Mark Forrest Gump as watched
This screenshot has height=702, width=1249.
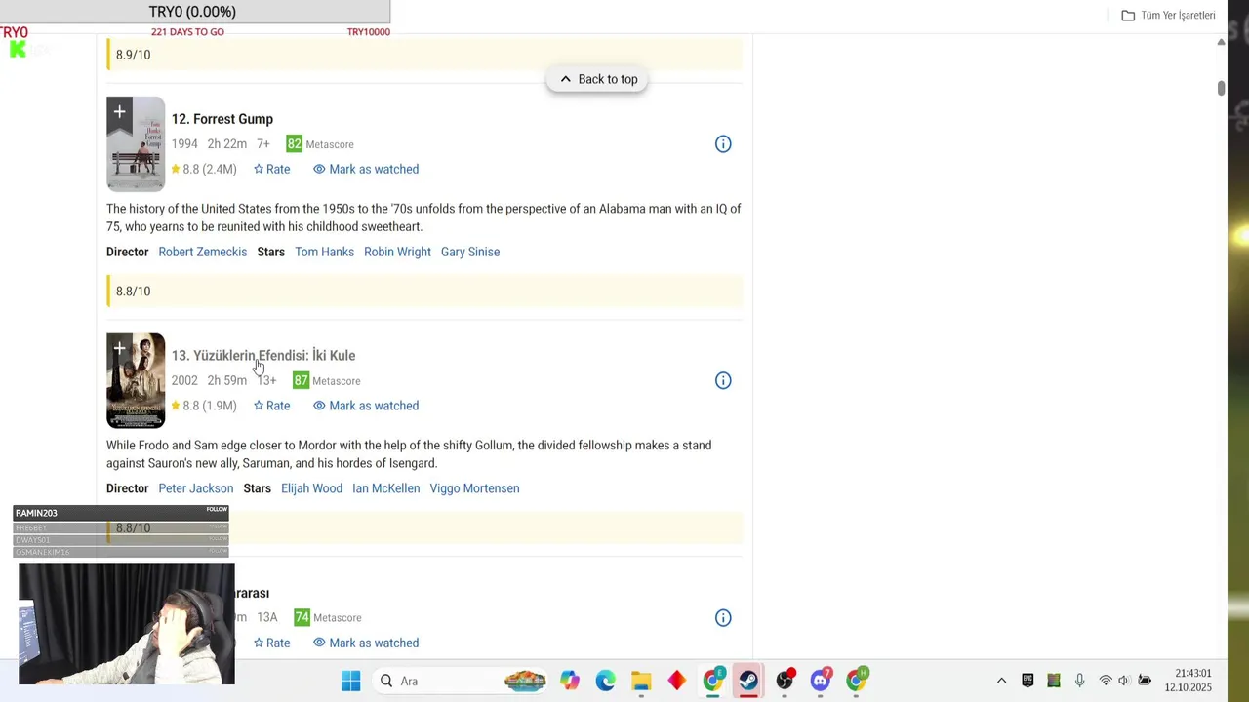[x=366, y=169]
